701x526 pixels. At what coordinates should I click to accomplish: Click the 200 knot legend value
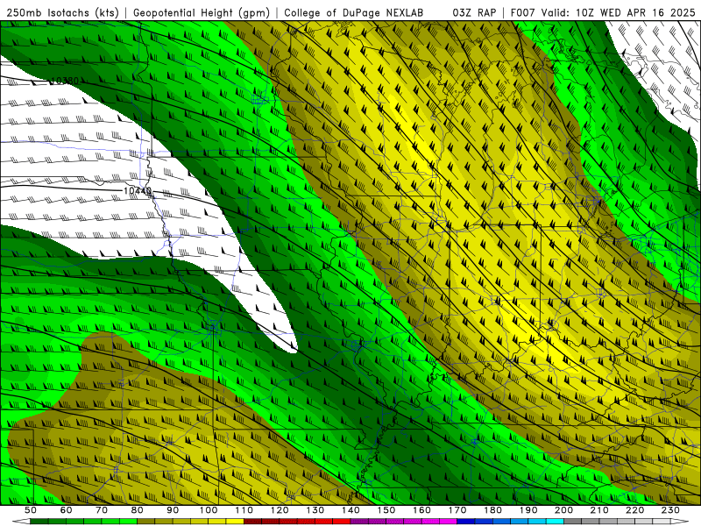click(563, 510)
